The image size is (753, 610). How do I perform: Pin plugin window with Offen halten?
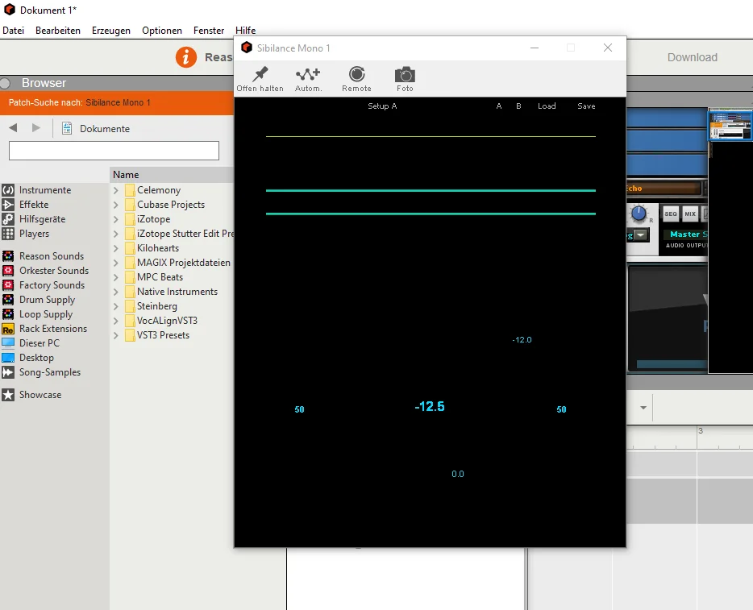(260, 79)
